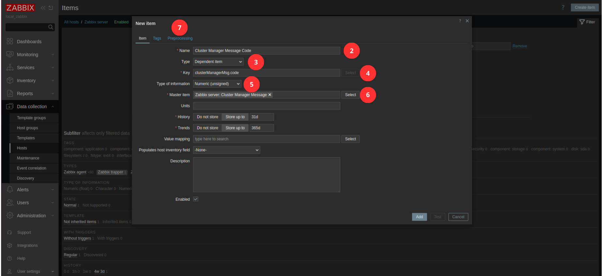Click the page help question mark near Create item

563,7
